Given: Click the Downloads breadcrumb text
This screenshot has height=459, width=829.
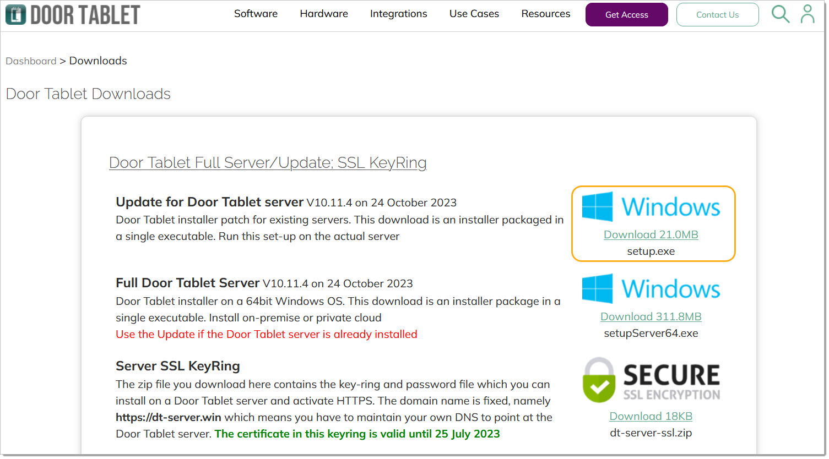Looking at the screenshot, I should click(98, 61).
